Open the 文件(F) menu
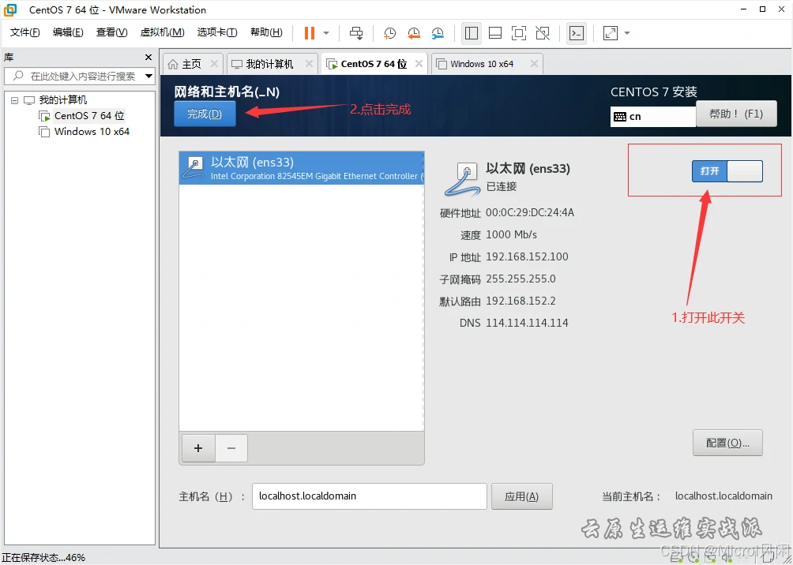Viewport: 793px width, 565px height. [24, 32]
